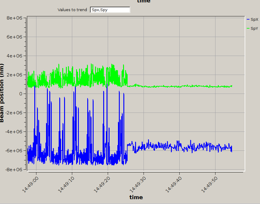
Task: Click the 'Beam position (nm)' Y-axis title
Action: 2,93
